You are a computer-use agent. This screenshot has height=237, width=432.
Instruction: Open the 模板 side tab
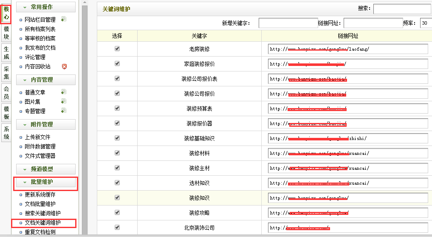(6, 113)
